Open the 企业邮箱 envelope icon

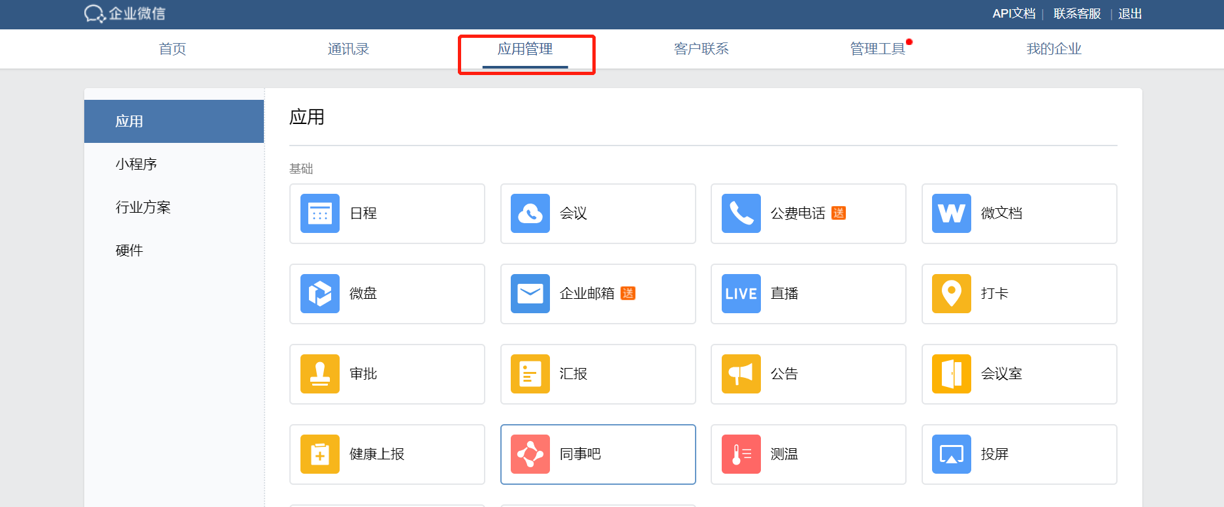[530, 294]
